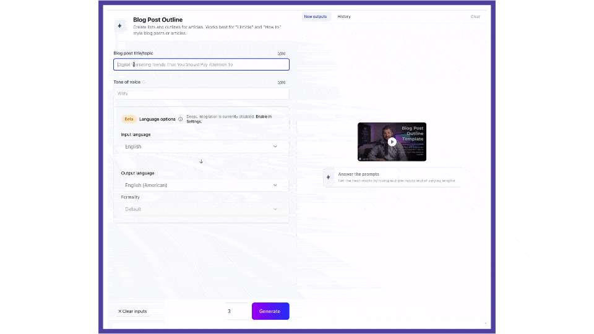Screen dimensions: 594x334
Task: Click the Beta badge
Action: (129, 119)
